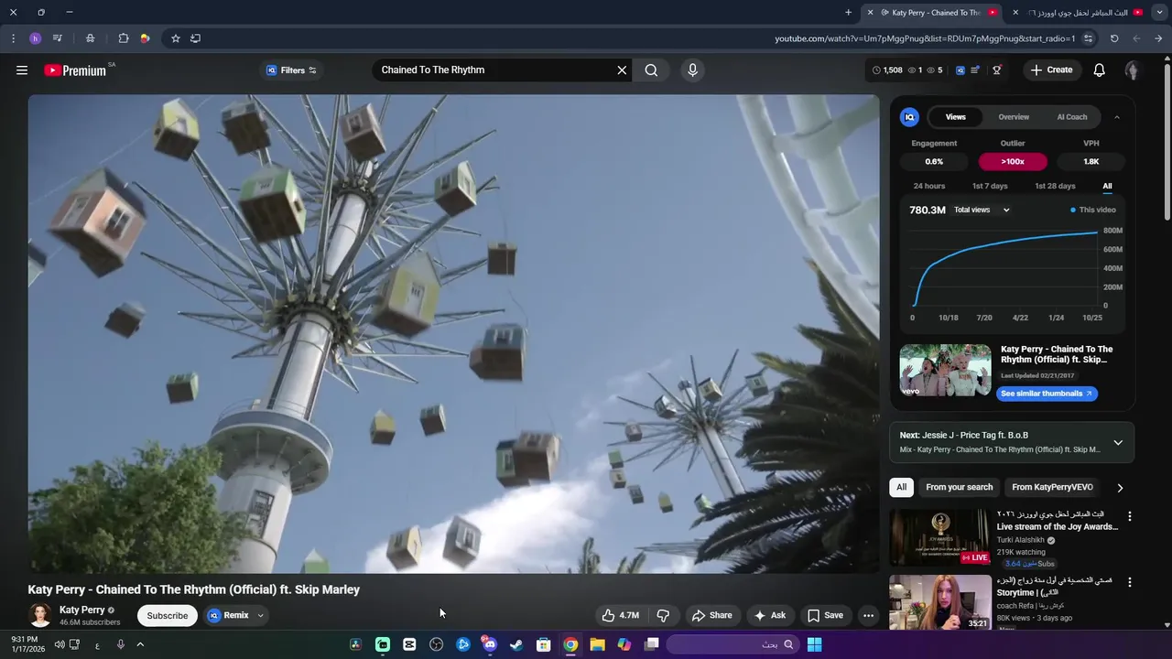Run search with magnifier button
Image resolution: width=1172 pixels, height=659 pixels.
[651, 70]
